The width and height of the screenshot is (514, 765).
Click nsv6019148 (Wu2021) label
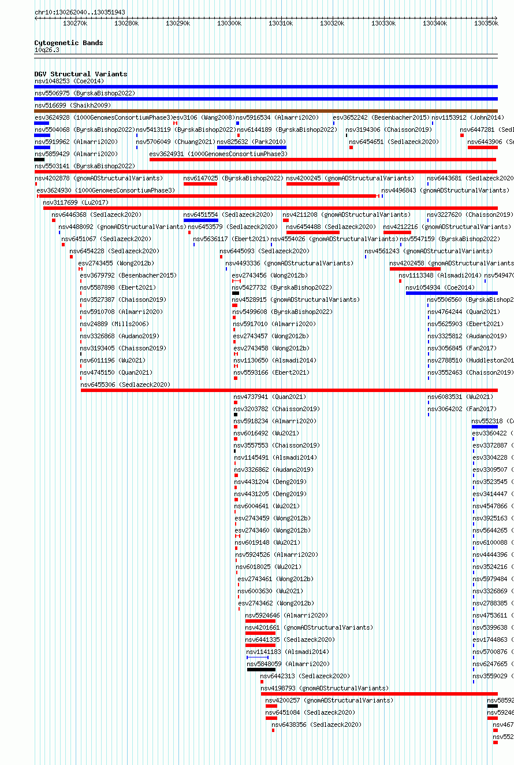[268, 542]
